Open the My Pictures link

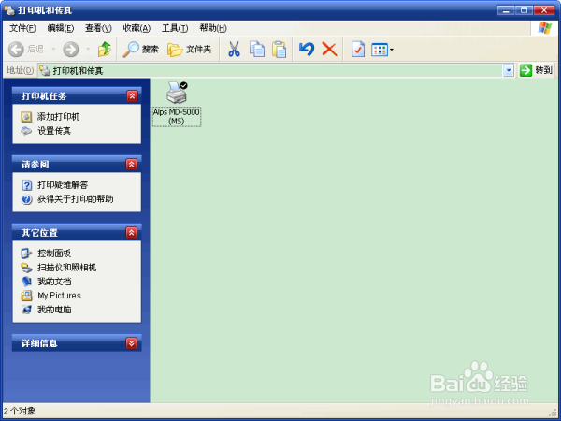pos(60,296)
